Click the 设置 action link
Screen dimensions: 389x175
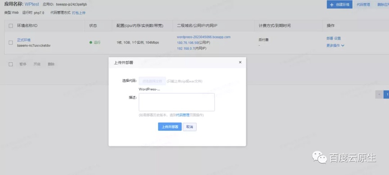(337, 38)
